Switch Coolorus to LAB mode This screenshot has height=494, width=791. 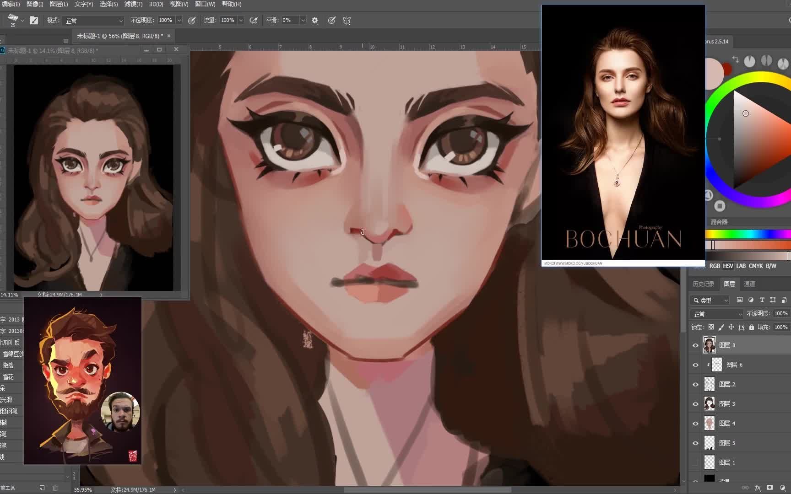tap(741, 266)
